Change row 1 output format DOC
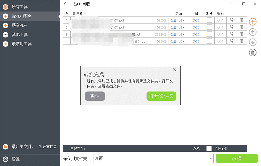The image size is (261, 166). 196,20
